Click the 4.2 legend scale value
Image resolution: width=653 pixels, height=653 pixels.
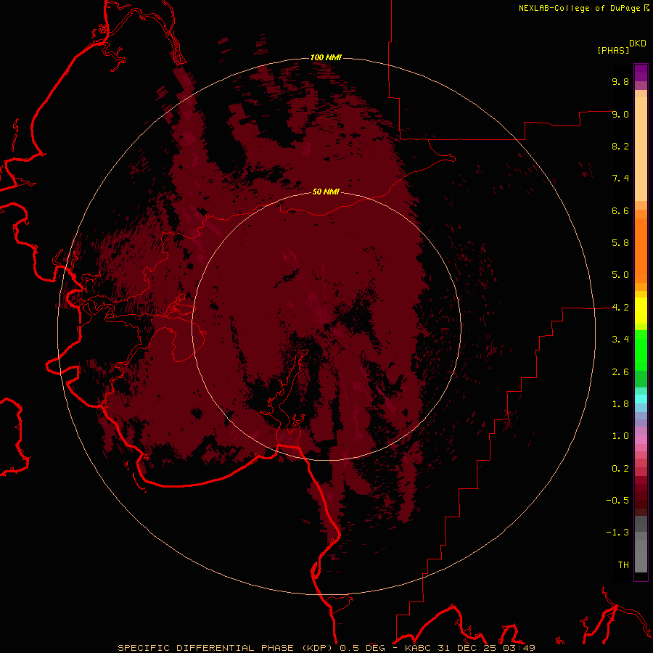(620, 308)
